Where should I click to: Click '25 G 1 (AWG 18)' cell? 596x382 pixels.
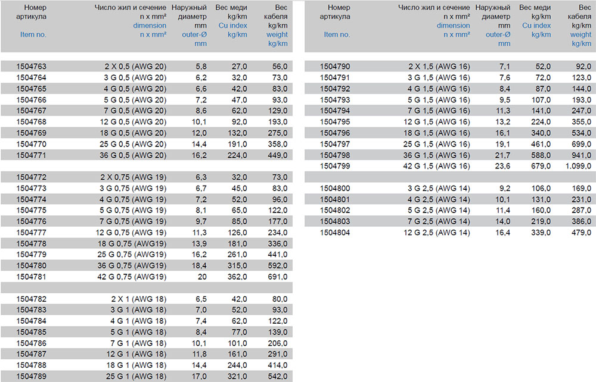136,376
